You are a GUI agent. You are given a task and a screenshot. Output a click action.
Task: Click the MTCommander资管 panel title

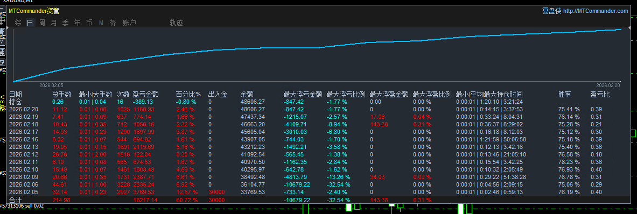click(x=34, y=11)
